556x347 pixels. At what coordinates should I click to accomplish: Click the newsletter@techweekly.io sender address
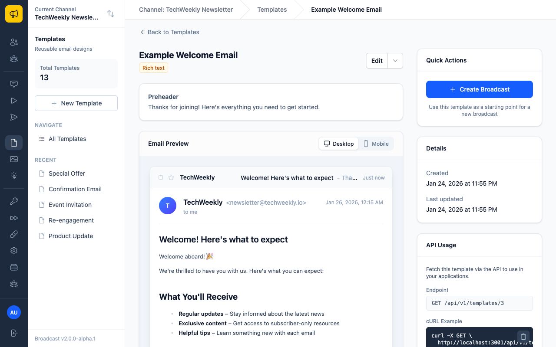[266, 203]
